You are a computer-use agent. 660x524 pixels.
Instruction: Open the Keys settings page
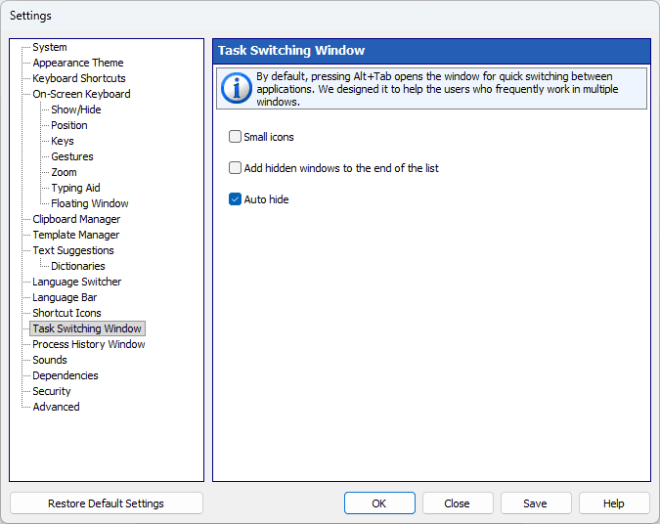tap(63, 141)
